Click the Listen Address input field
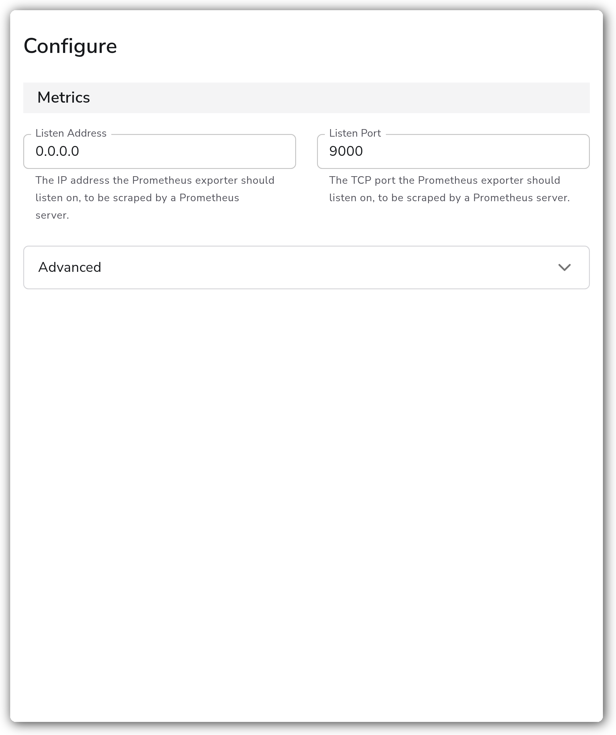 [x=160, y=151]
